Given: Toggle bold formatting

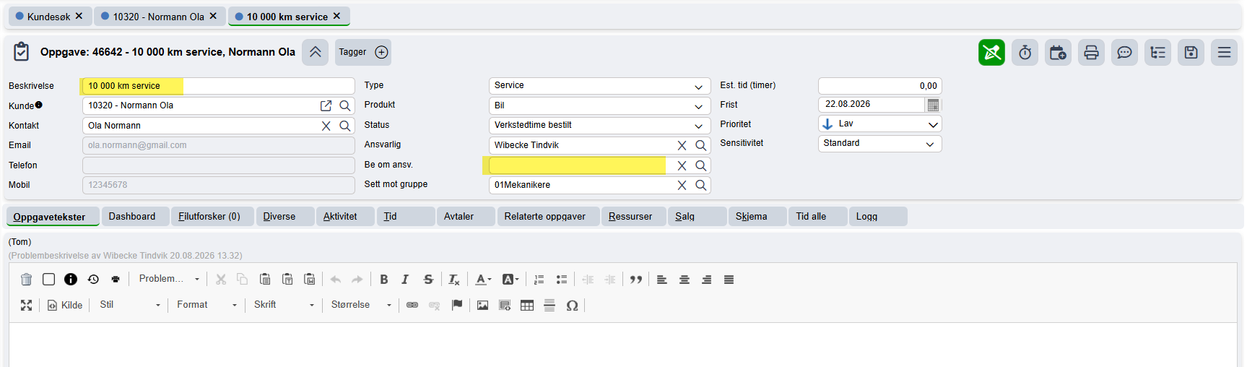Looking at the screenshot, I should pyautogui.click(x=384, y=280).
